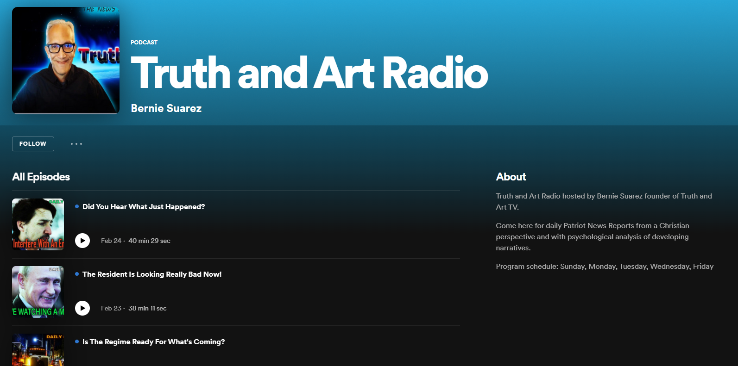Click the All Episodes heading
Screen dimensions: 738x366
(41, 177)
